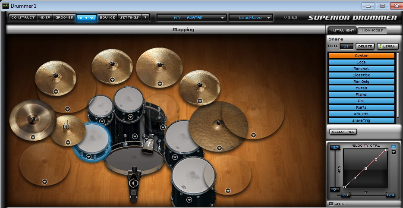Select the INSTRUMENT panel tab
Viewport: 403px width, 208px height.
click(x=342, y=30)
